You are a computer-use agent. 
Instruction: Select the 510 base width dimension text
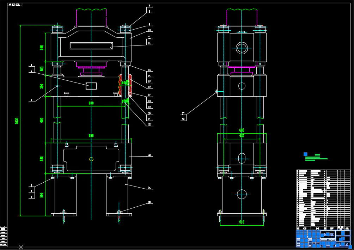(242, 222)
